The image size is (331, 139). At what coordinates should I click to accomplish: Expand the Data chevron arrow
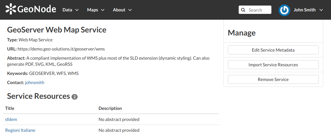[77, 10]
